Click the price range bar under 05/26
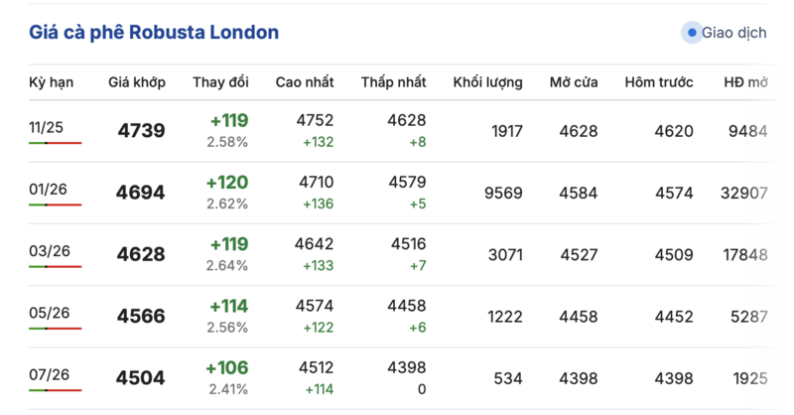Screen dimensions: 794x415 pos(55,328)
